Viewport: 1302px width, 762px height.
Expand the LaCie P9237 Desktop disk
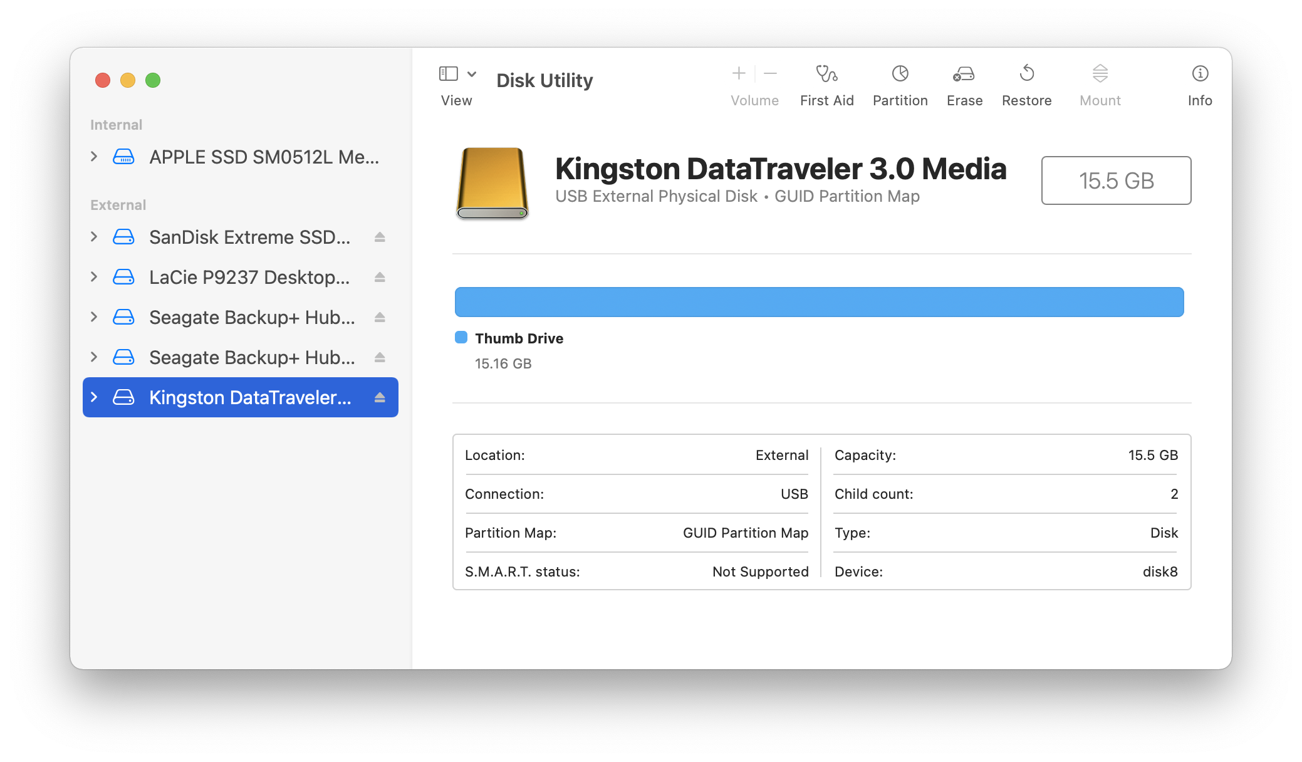click(x=94, y=277)
